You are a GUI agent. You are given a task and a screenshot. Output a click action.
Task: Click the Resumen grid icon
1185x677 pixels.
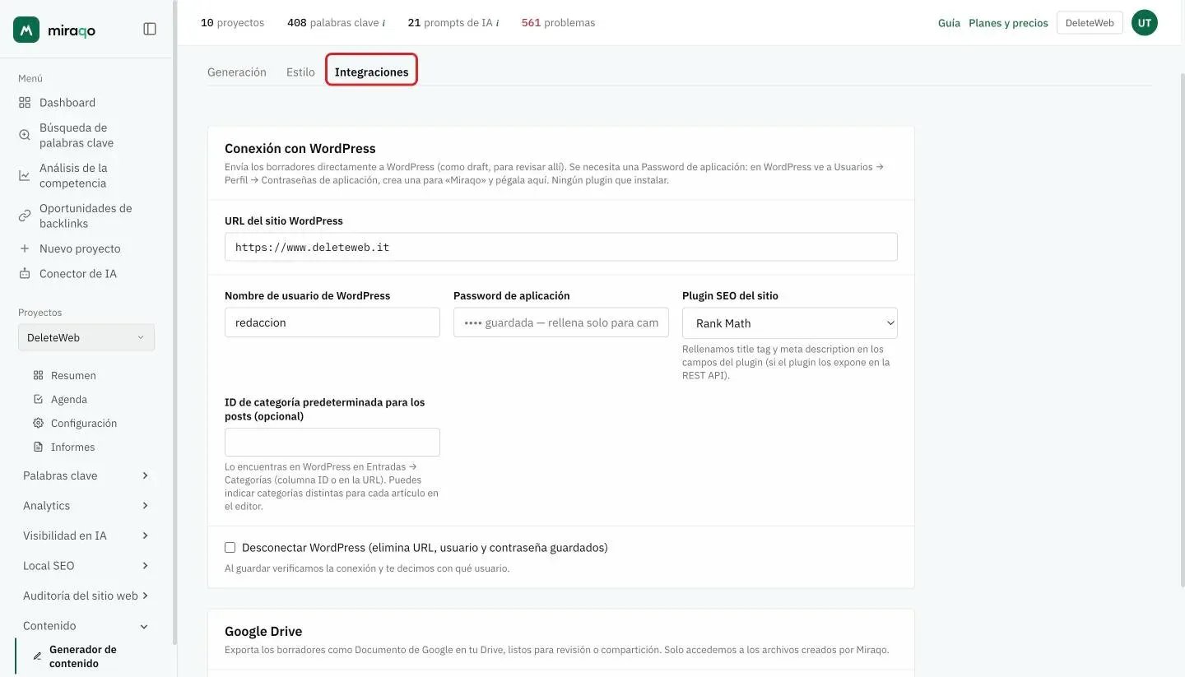tap(38, 375)
